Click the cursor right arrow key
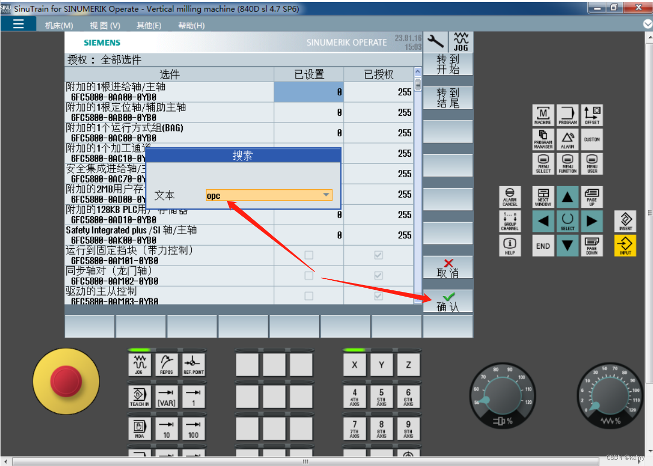Viewport: 653px width, 466px height. 592,221
